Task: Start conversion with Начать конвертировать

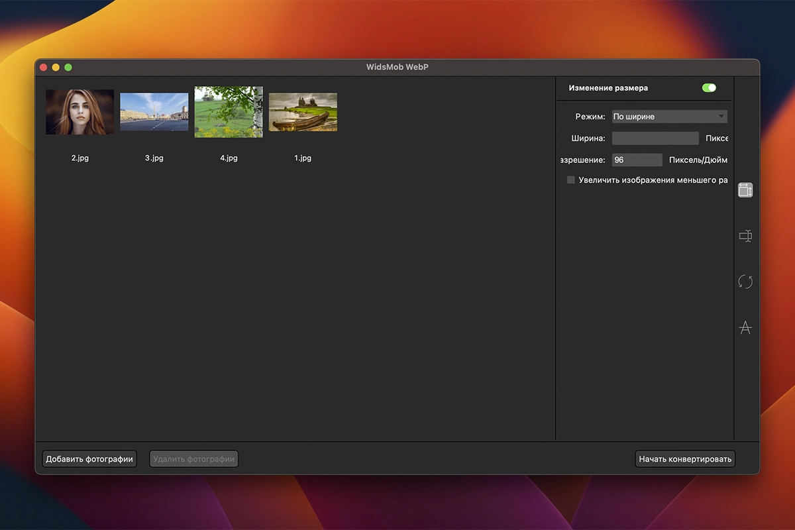Action: (x=685, y=459)
